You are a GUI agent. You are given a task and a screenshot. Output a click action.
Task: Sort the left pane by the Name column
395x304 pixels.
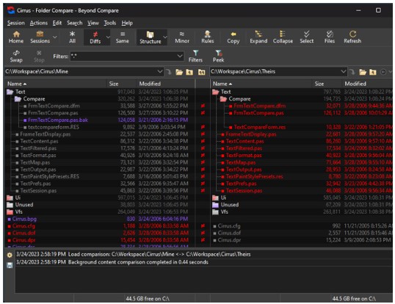[56, 84]
